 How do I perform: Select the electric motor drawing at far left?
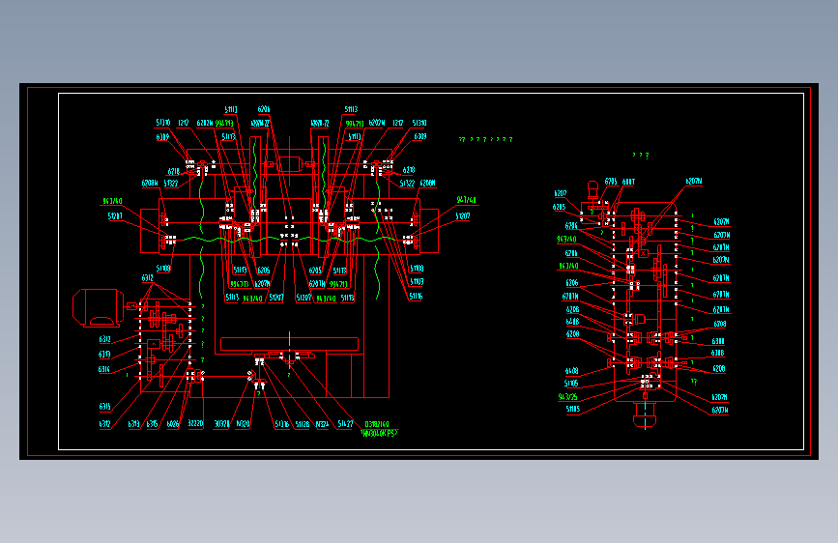[x=99, y=308]
